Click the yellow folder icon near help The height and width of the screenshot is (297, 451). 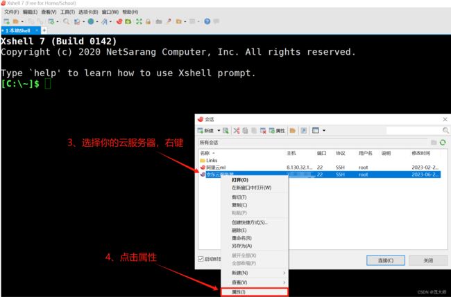pos(179,21)
